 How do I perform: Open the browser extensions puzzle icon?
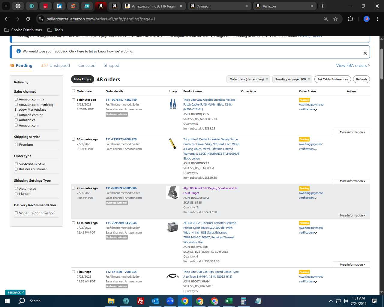coord(350,19)
